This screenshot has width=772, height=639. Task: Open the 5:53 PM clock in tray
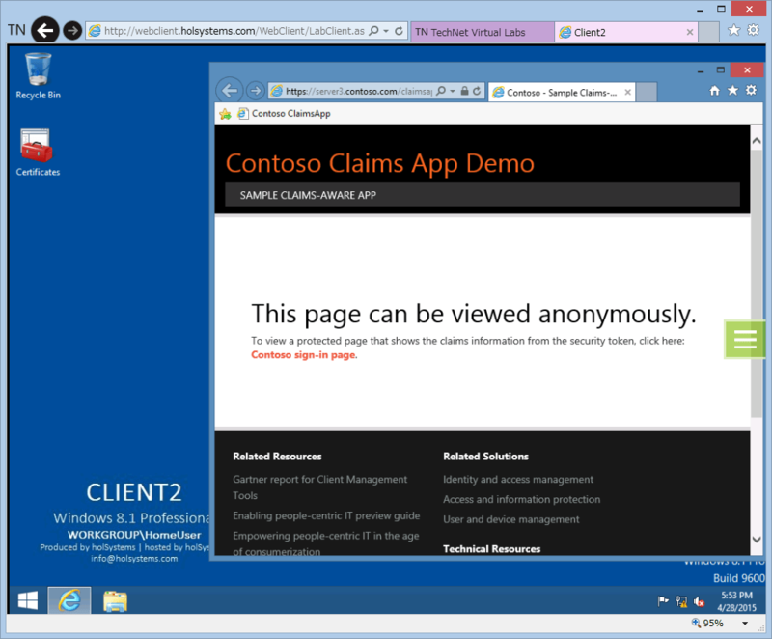tap(736, 601)
